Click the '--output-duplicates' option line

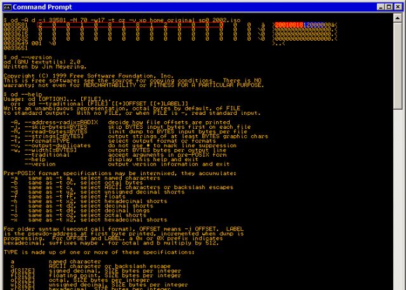tap(124, 145)
